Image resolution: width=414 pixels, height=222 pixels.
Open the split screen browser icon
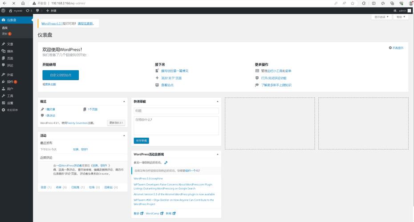373,3
